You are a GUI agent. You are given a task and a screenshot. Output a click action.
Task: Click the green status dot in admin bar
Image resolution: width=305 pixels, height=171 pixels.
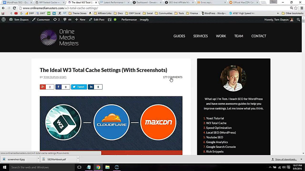click(x=115, y=20)
